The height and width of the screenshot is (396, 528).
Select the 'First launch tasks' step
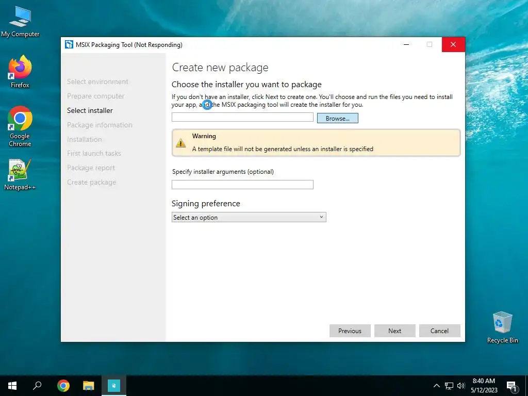pos(94,153)
